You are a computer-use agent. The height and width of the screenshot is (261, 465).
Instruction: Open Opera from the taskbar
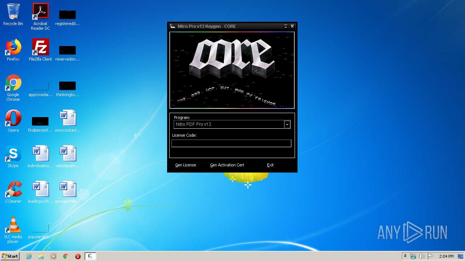click(x=78, y=256)
